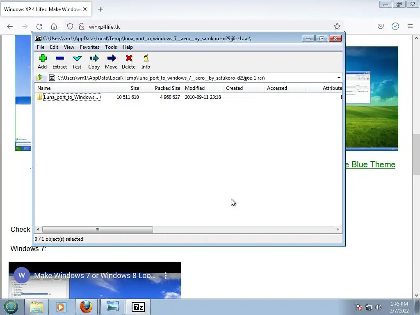Viewport: 420px width, 315px height.
Task: Click the browser page scrollbar up arrow
Action: pyautogui.click(x=416, y=38)
